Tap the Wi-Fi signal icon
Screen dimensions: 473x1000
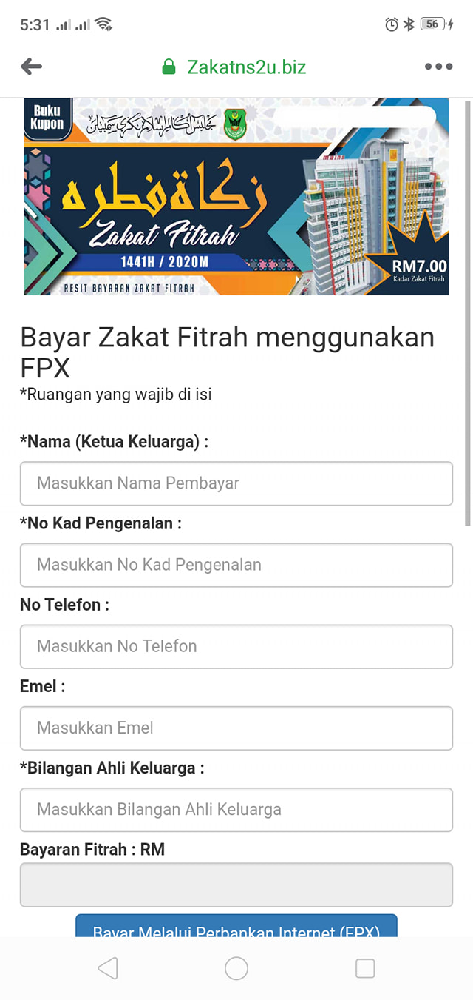point(103,24)
